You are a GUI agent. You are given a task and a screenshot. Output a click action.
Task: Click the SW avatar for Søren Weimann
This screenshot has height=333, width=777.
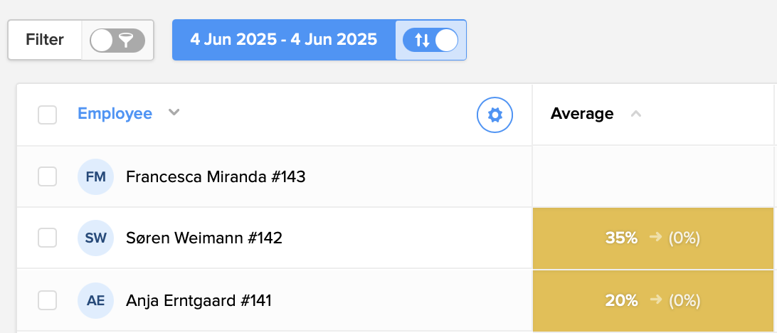point(95,238)
